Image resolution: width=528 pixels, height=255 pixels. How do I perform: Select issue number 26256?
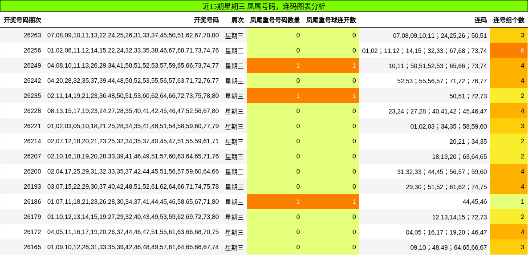(x=32, y=50)
